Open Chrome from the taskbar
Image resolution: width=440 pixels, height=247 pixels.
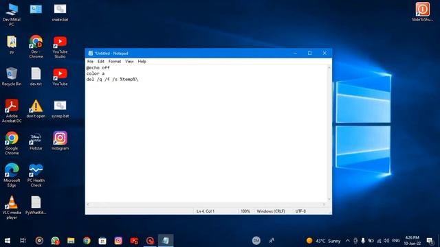coord(87,241)
